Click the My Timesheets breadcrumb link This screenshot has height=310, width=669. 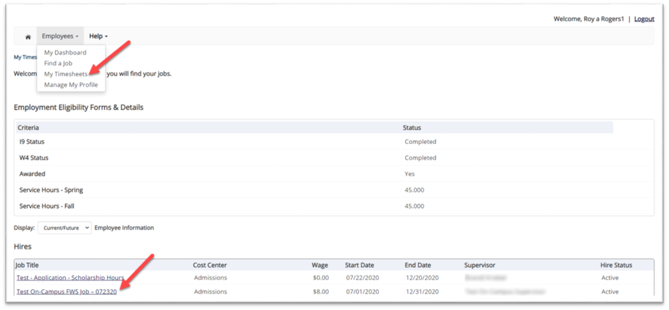tap(25, 57)
